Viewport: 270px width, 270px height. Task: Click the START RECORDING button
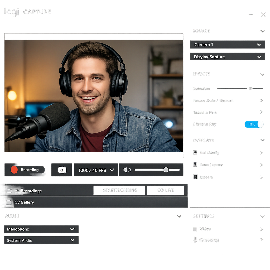coord(119,190)
